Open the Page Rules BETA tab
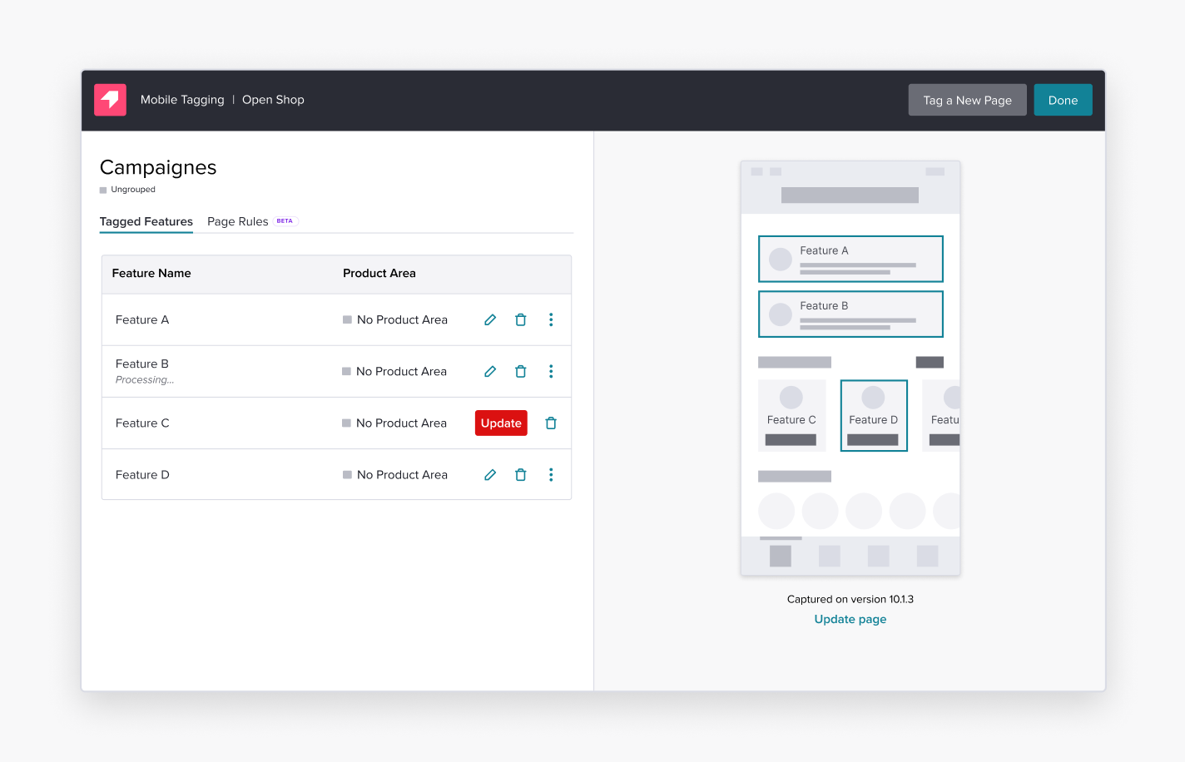1185x762 pixels. coord(237,221)
